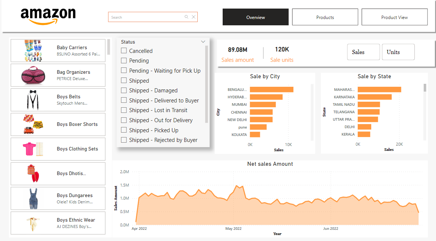The height and width of the screenshot is (241, 436).
Task: Select the KOLKATA bar
Action: coord(255,134)
